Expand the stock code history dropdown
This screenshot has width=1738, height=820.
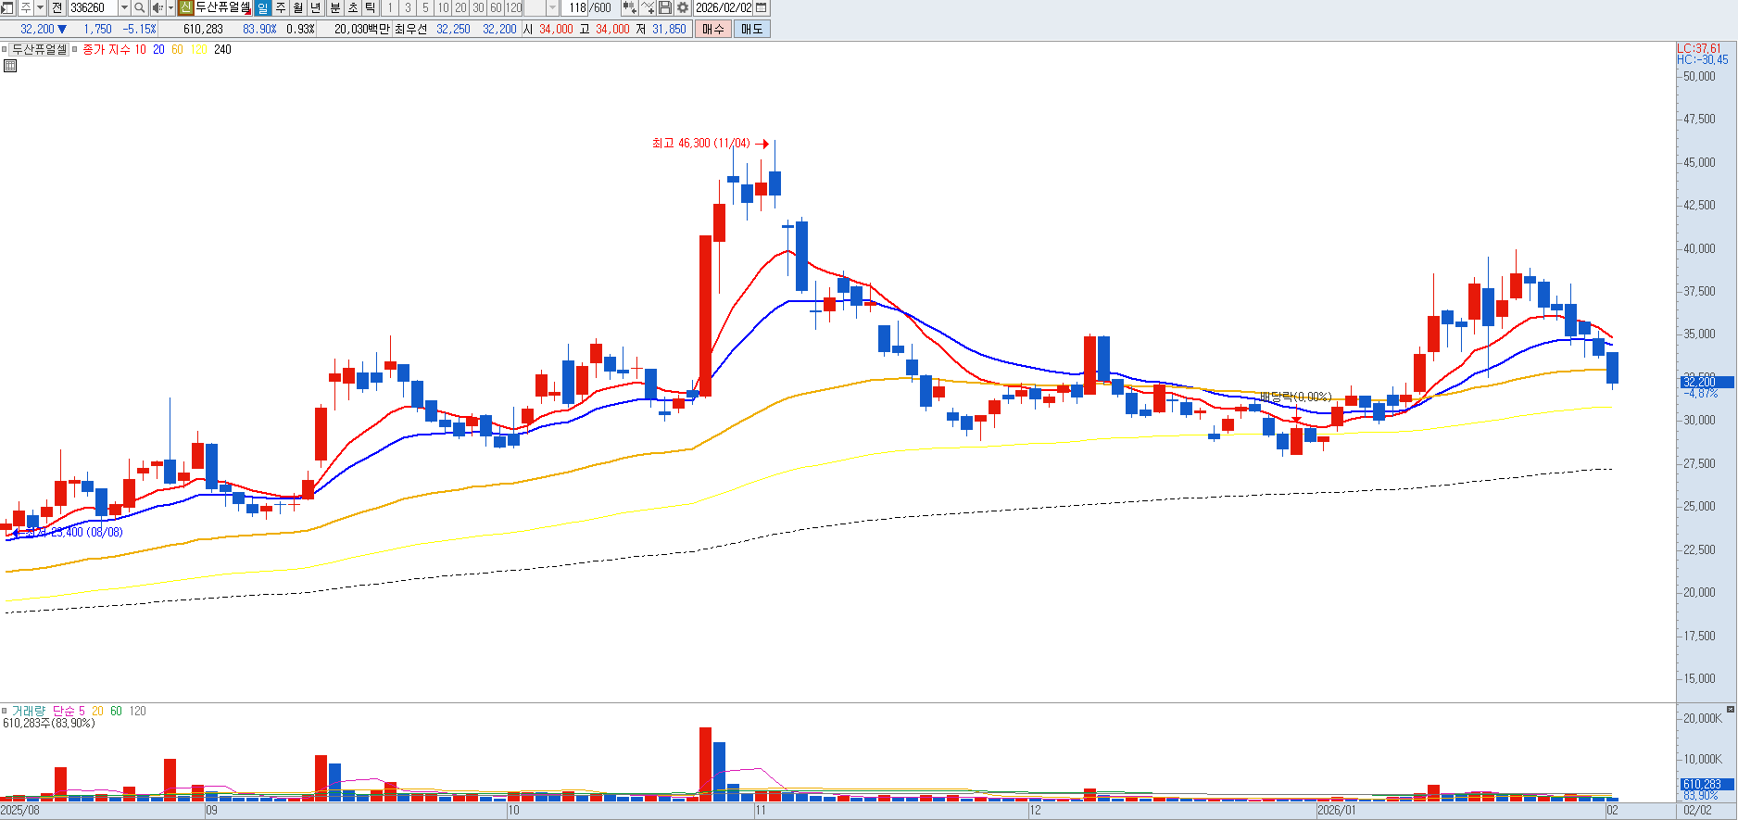(124, 7)
